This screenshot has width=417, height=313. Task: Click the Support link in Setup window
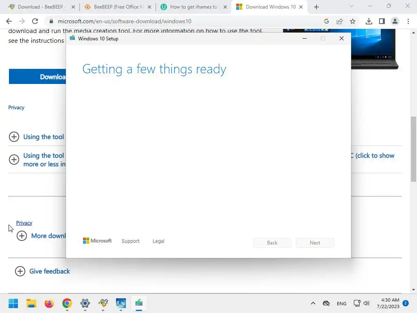click(x=131, y=241)
